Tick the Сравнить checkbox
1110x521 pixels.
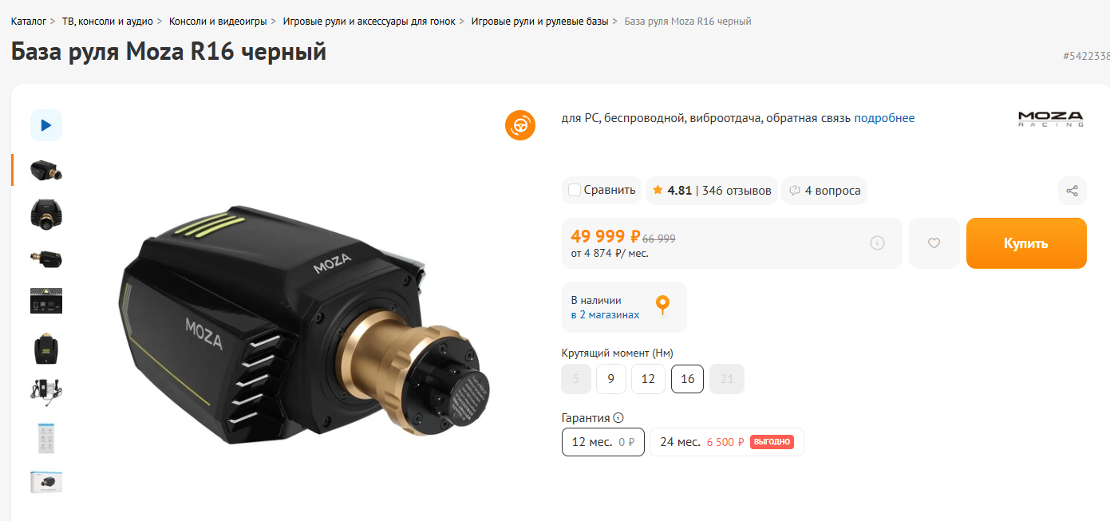(575, 190)
